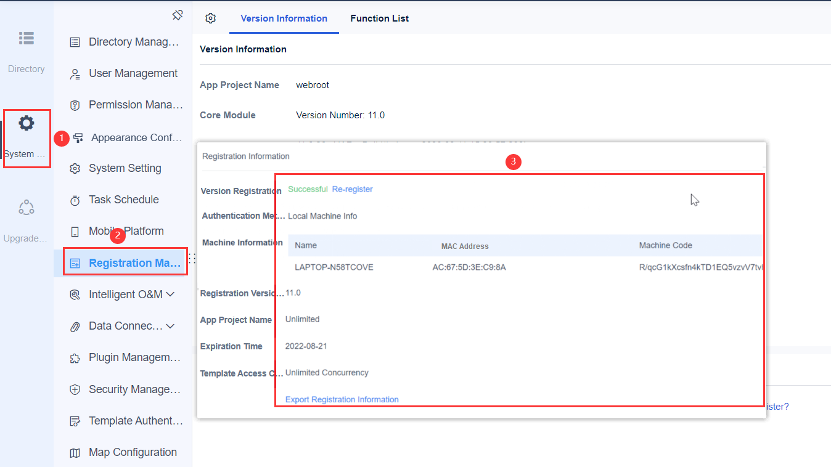Select the Version Information tab
This screenshot has height=467, width=831.
click(284, 18)
